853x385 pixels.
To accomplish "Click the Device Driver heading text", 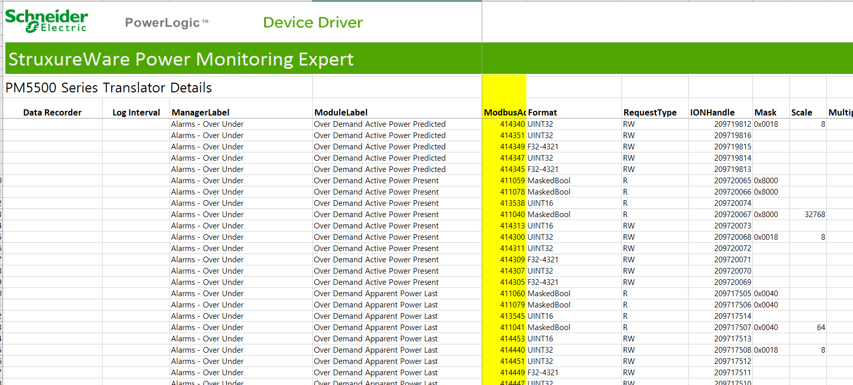I will [x=313, y=23].
